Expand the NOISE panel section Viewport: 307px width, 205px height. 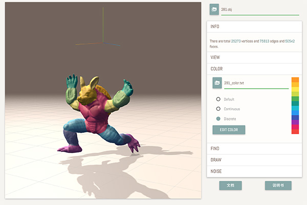[x=254, y=172]
